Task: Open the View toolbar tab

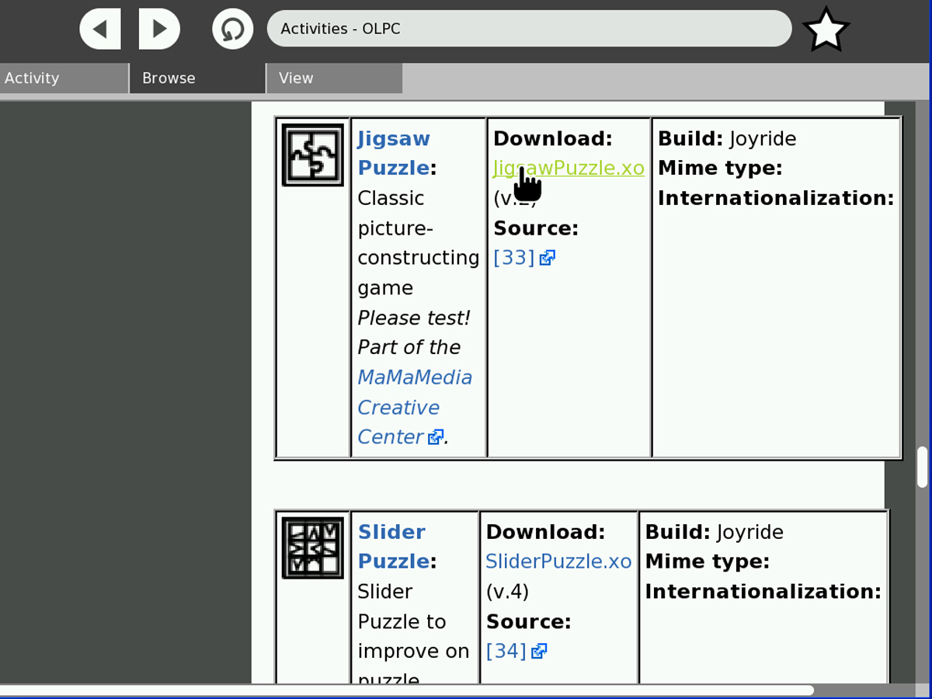Action: (334, 78)
